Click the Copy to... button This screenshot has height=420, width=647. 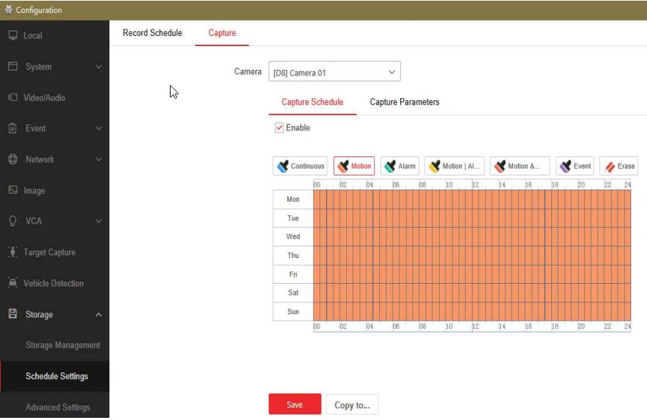pyautogui.click(x=352, y=405)
